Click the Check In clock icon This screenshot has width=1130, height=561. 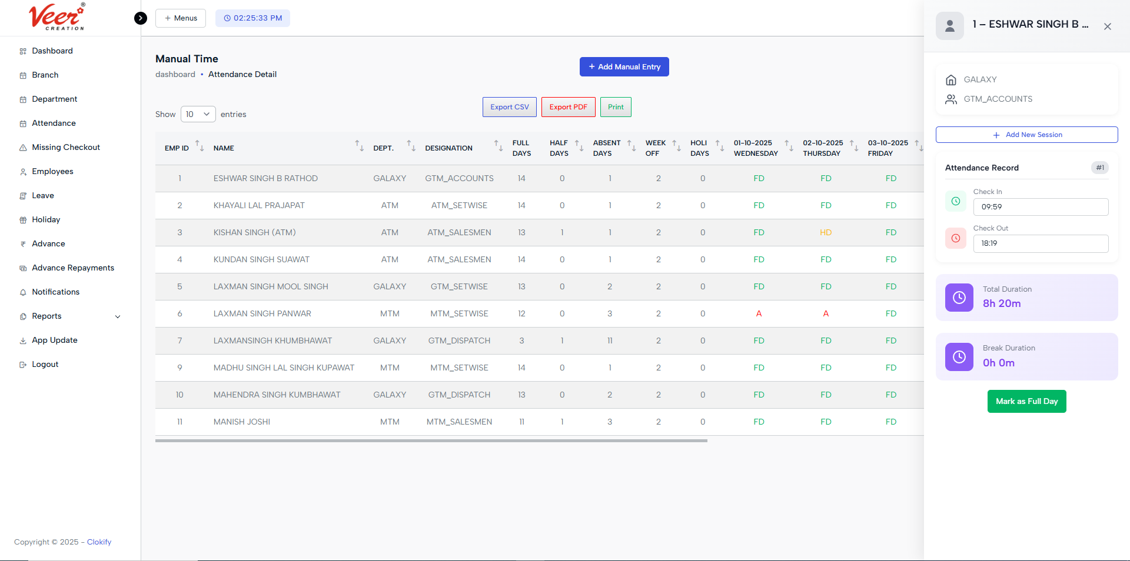point(955,201)
